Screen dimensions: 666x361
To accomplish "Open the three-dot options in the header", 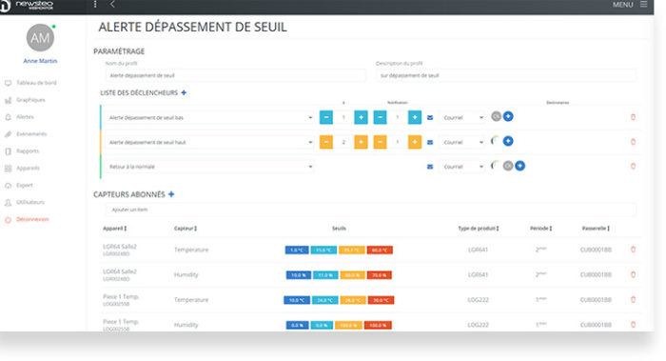I will tap(95, 4).
